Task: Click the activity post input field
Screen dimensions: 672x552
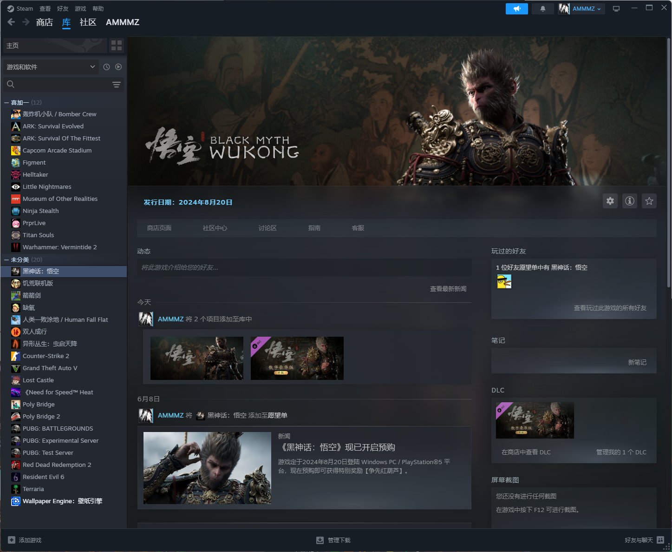Action: [304, 267]
